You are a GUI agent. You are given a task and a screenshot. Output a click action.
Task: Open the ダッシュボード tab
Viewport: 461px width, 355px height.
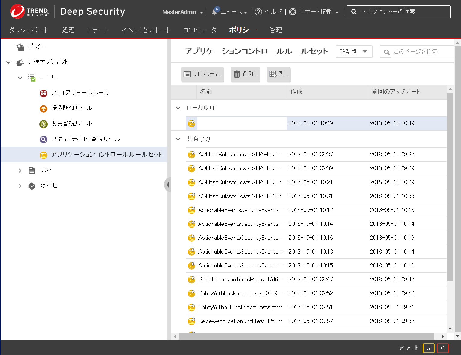pos(29,30)
